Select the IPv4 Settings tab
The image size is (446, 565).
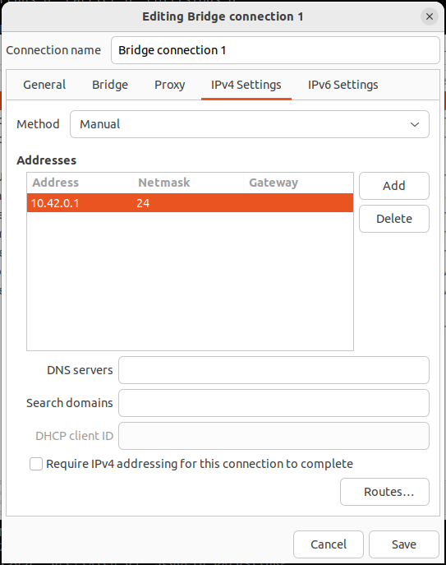[x=246, y=85]
